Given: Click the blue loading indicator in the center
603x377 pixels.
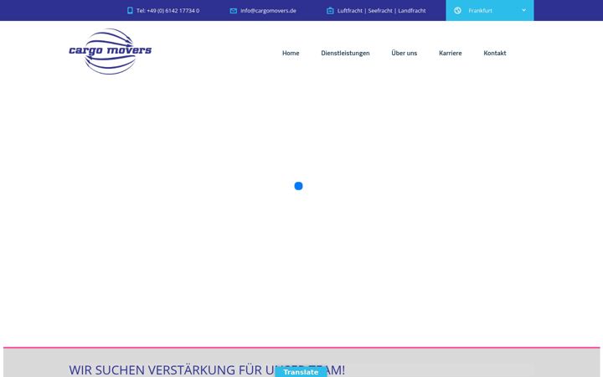Looking at the screenshot, I should (x=298, y=186).
